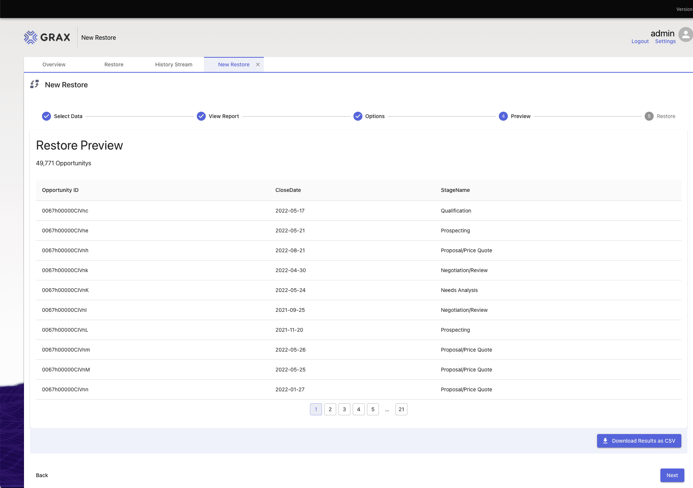Download Results as CSV

[x=639, y=441]
